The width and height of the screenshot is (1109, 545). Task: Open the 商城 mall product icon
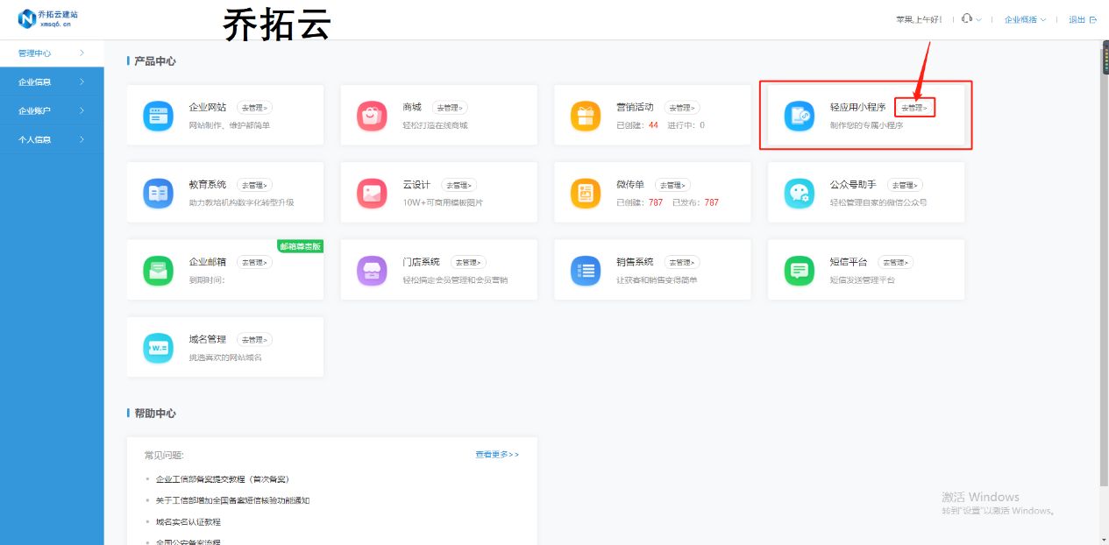372,115
